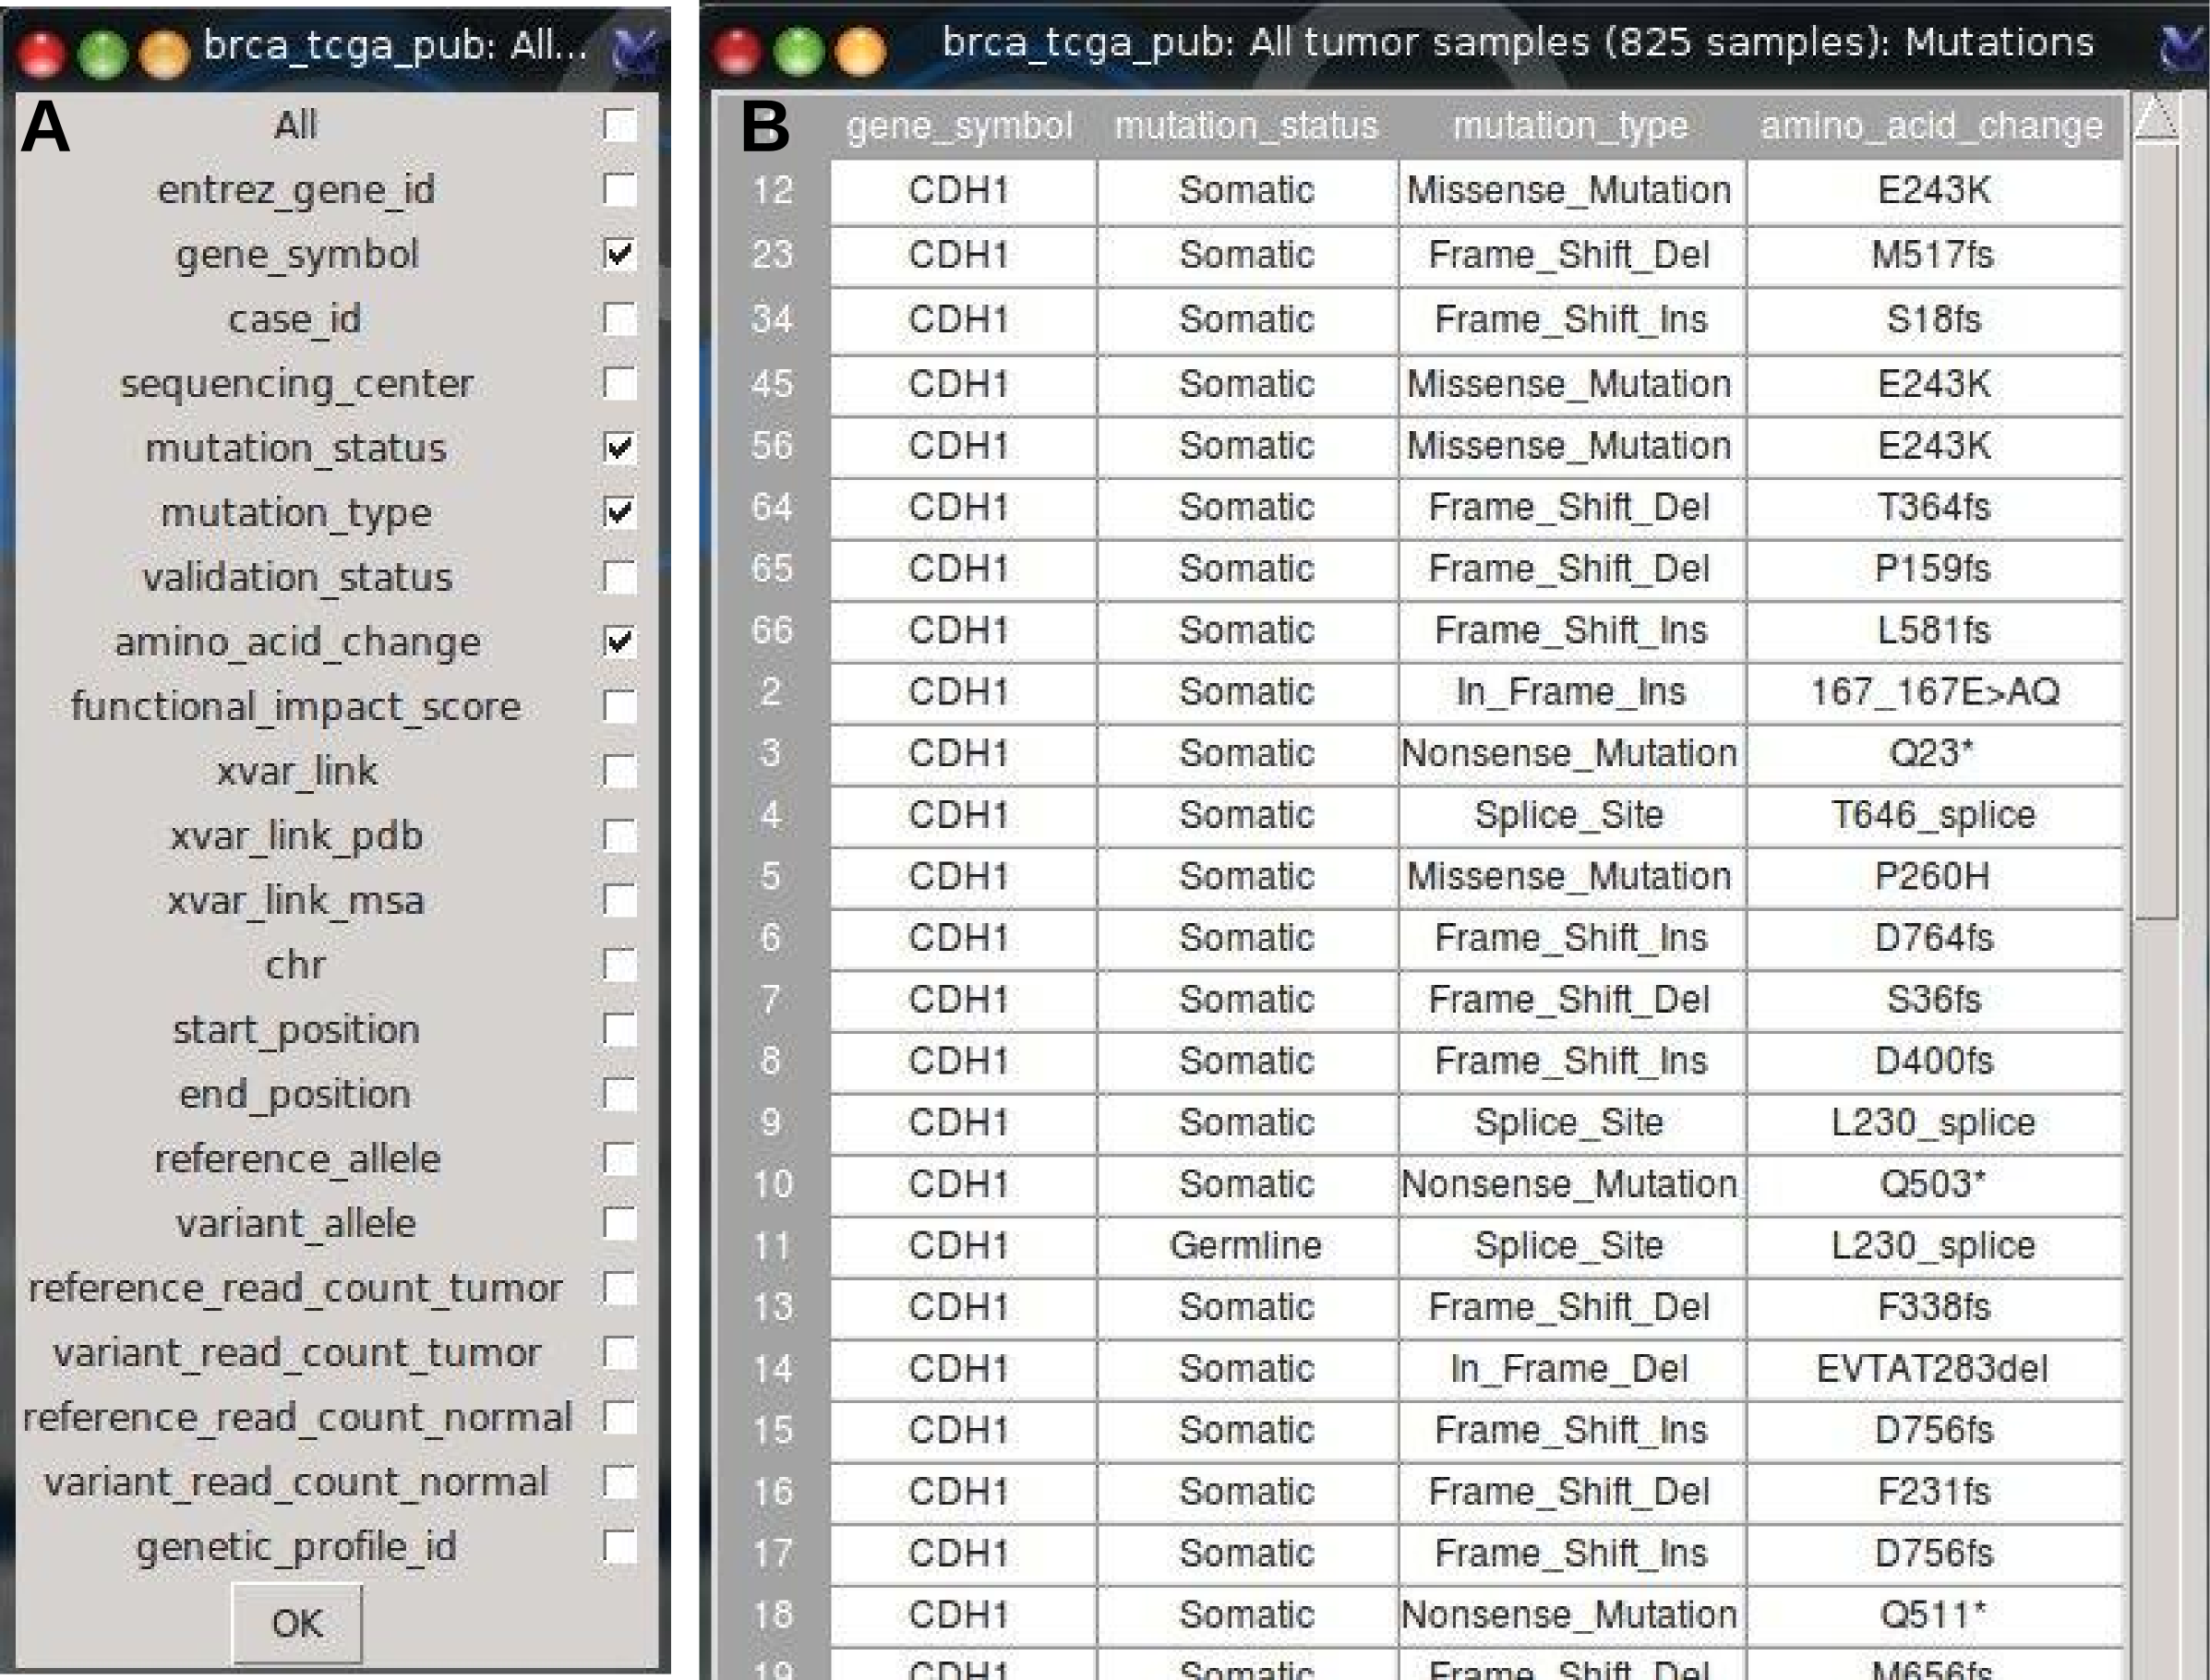Check the All columns checkbox
Viewport: 2210px width, 1680px height.
coord(619,125)
